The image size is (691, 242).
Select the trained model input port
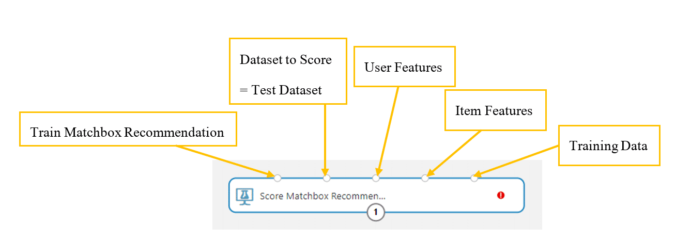pyautogui.click(x=278, y=178)
